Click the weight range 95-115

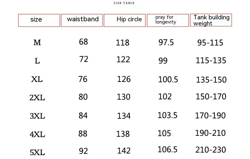(210, 43)
